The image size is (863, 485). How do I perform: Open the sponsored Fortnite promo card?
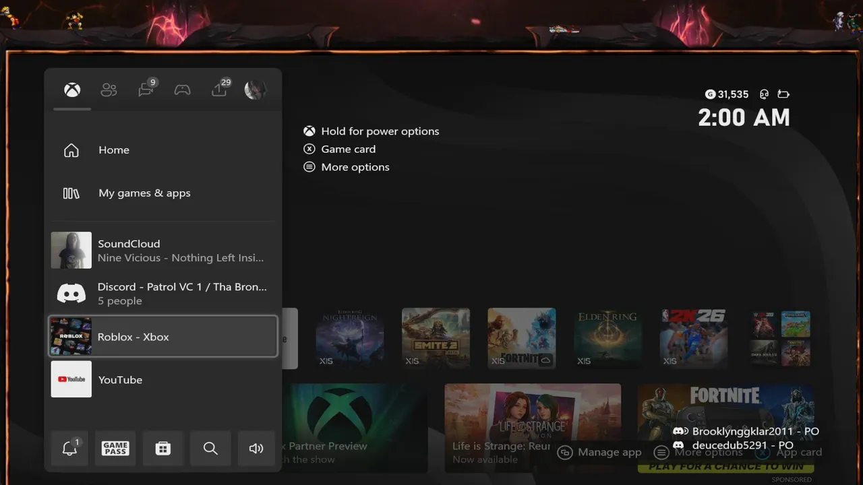(726, 428)
